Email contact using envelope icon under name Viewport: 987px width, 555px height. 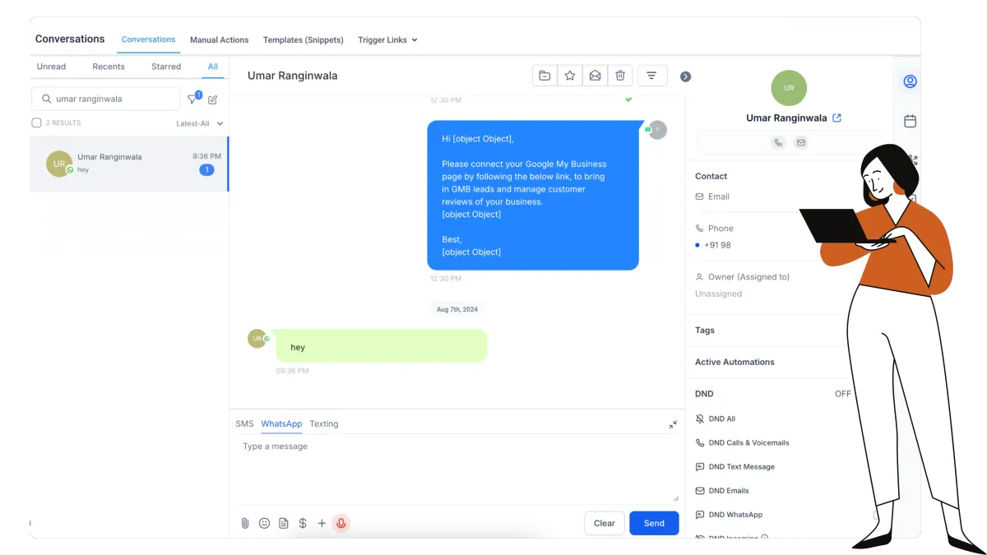click(x=800, y=142)
